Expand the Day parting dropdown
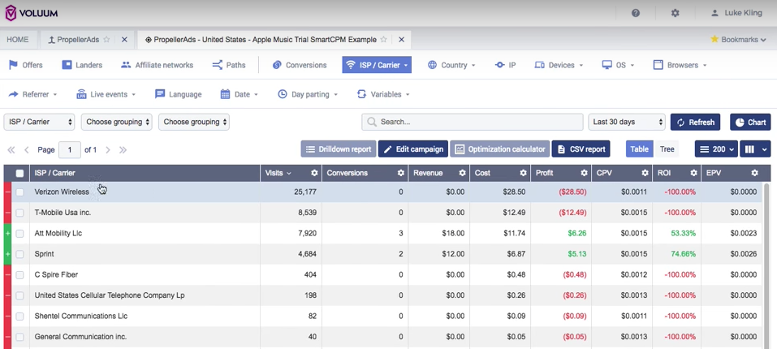This screenshot has height=349, width=777. 308,94
